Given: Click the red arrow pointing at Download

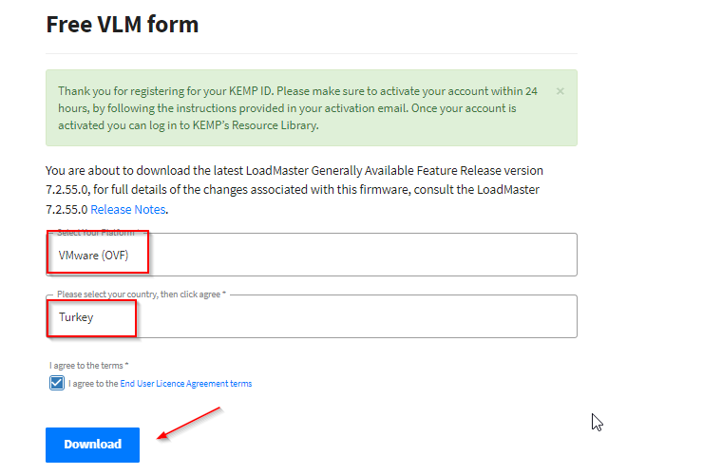Looking at the screenshot, I should tap(189, 424).
